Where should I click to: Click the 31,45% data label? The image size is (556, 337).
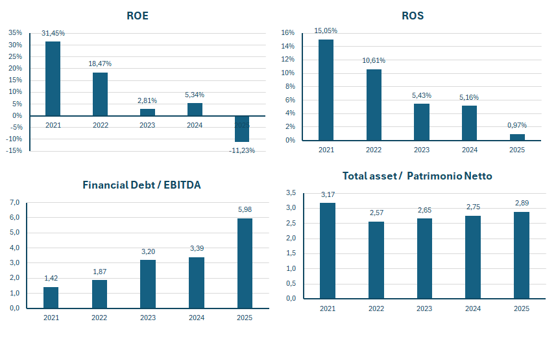coord(53,33)
